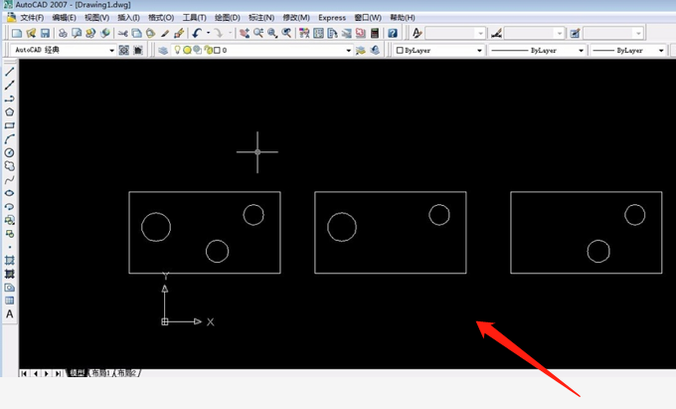Print the drawing with Plot icon

(63, 33)
